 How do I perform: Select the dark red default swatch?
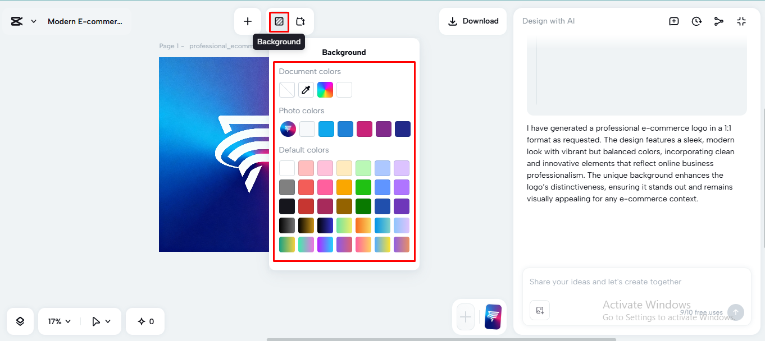[x=306, y=206]
